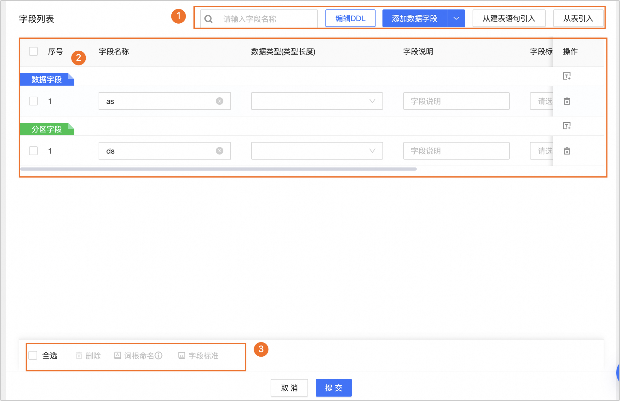Image resolution: width=620 pixels, height=401 pixels.
Task: Click add-row icon in 数据字段 section
Action: pyautogui.click(x=567, y=76)
